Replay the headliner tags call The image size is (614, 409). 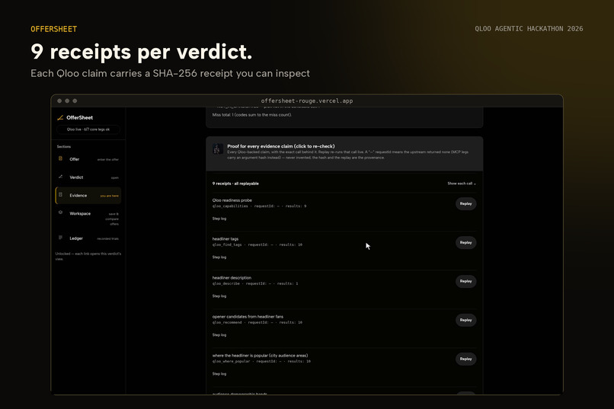pos(465,242)
